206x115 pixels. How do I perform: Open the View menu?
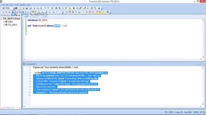coord(12,5)
